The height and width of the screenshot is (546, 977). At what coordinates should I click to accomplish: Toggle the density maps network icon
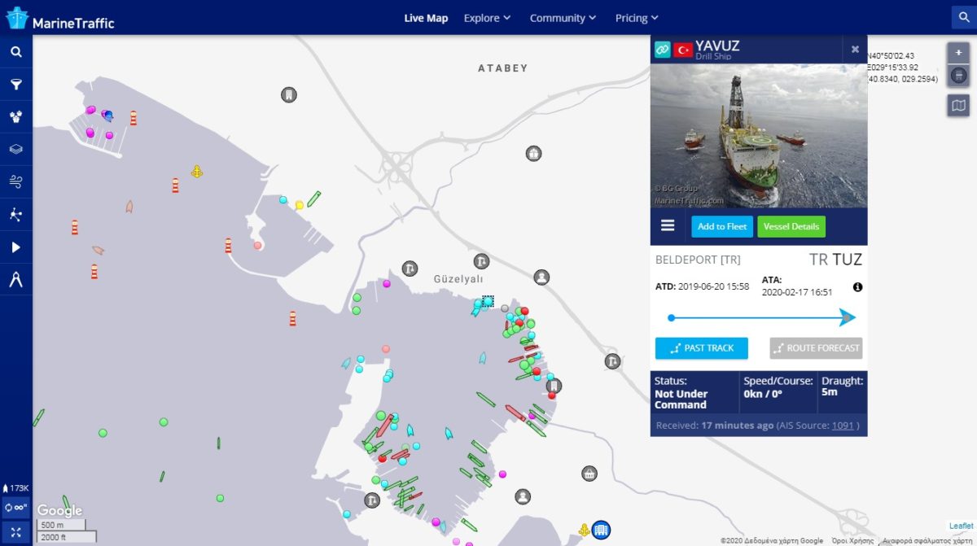coord(15,215)
